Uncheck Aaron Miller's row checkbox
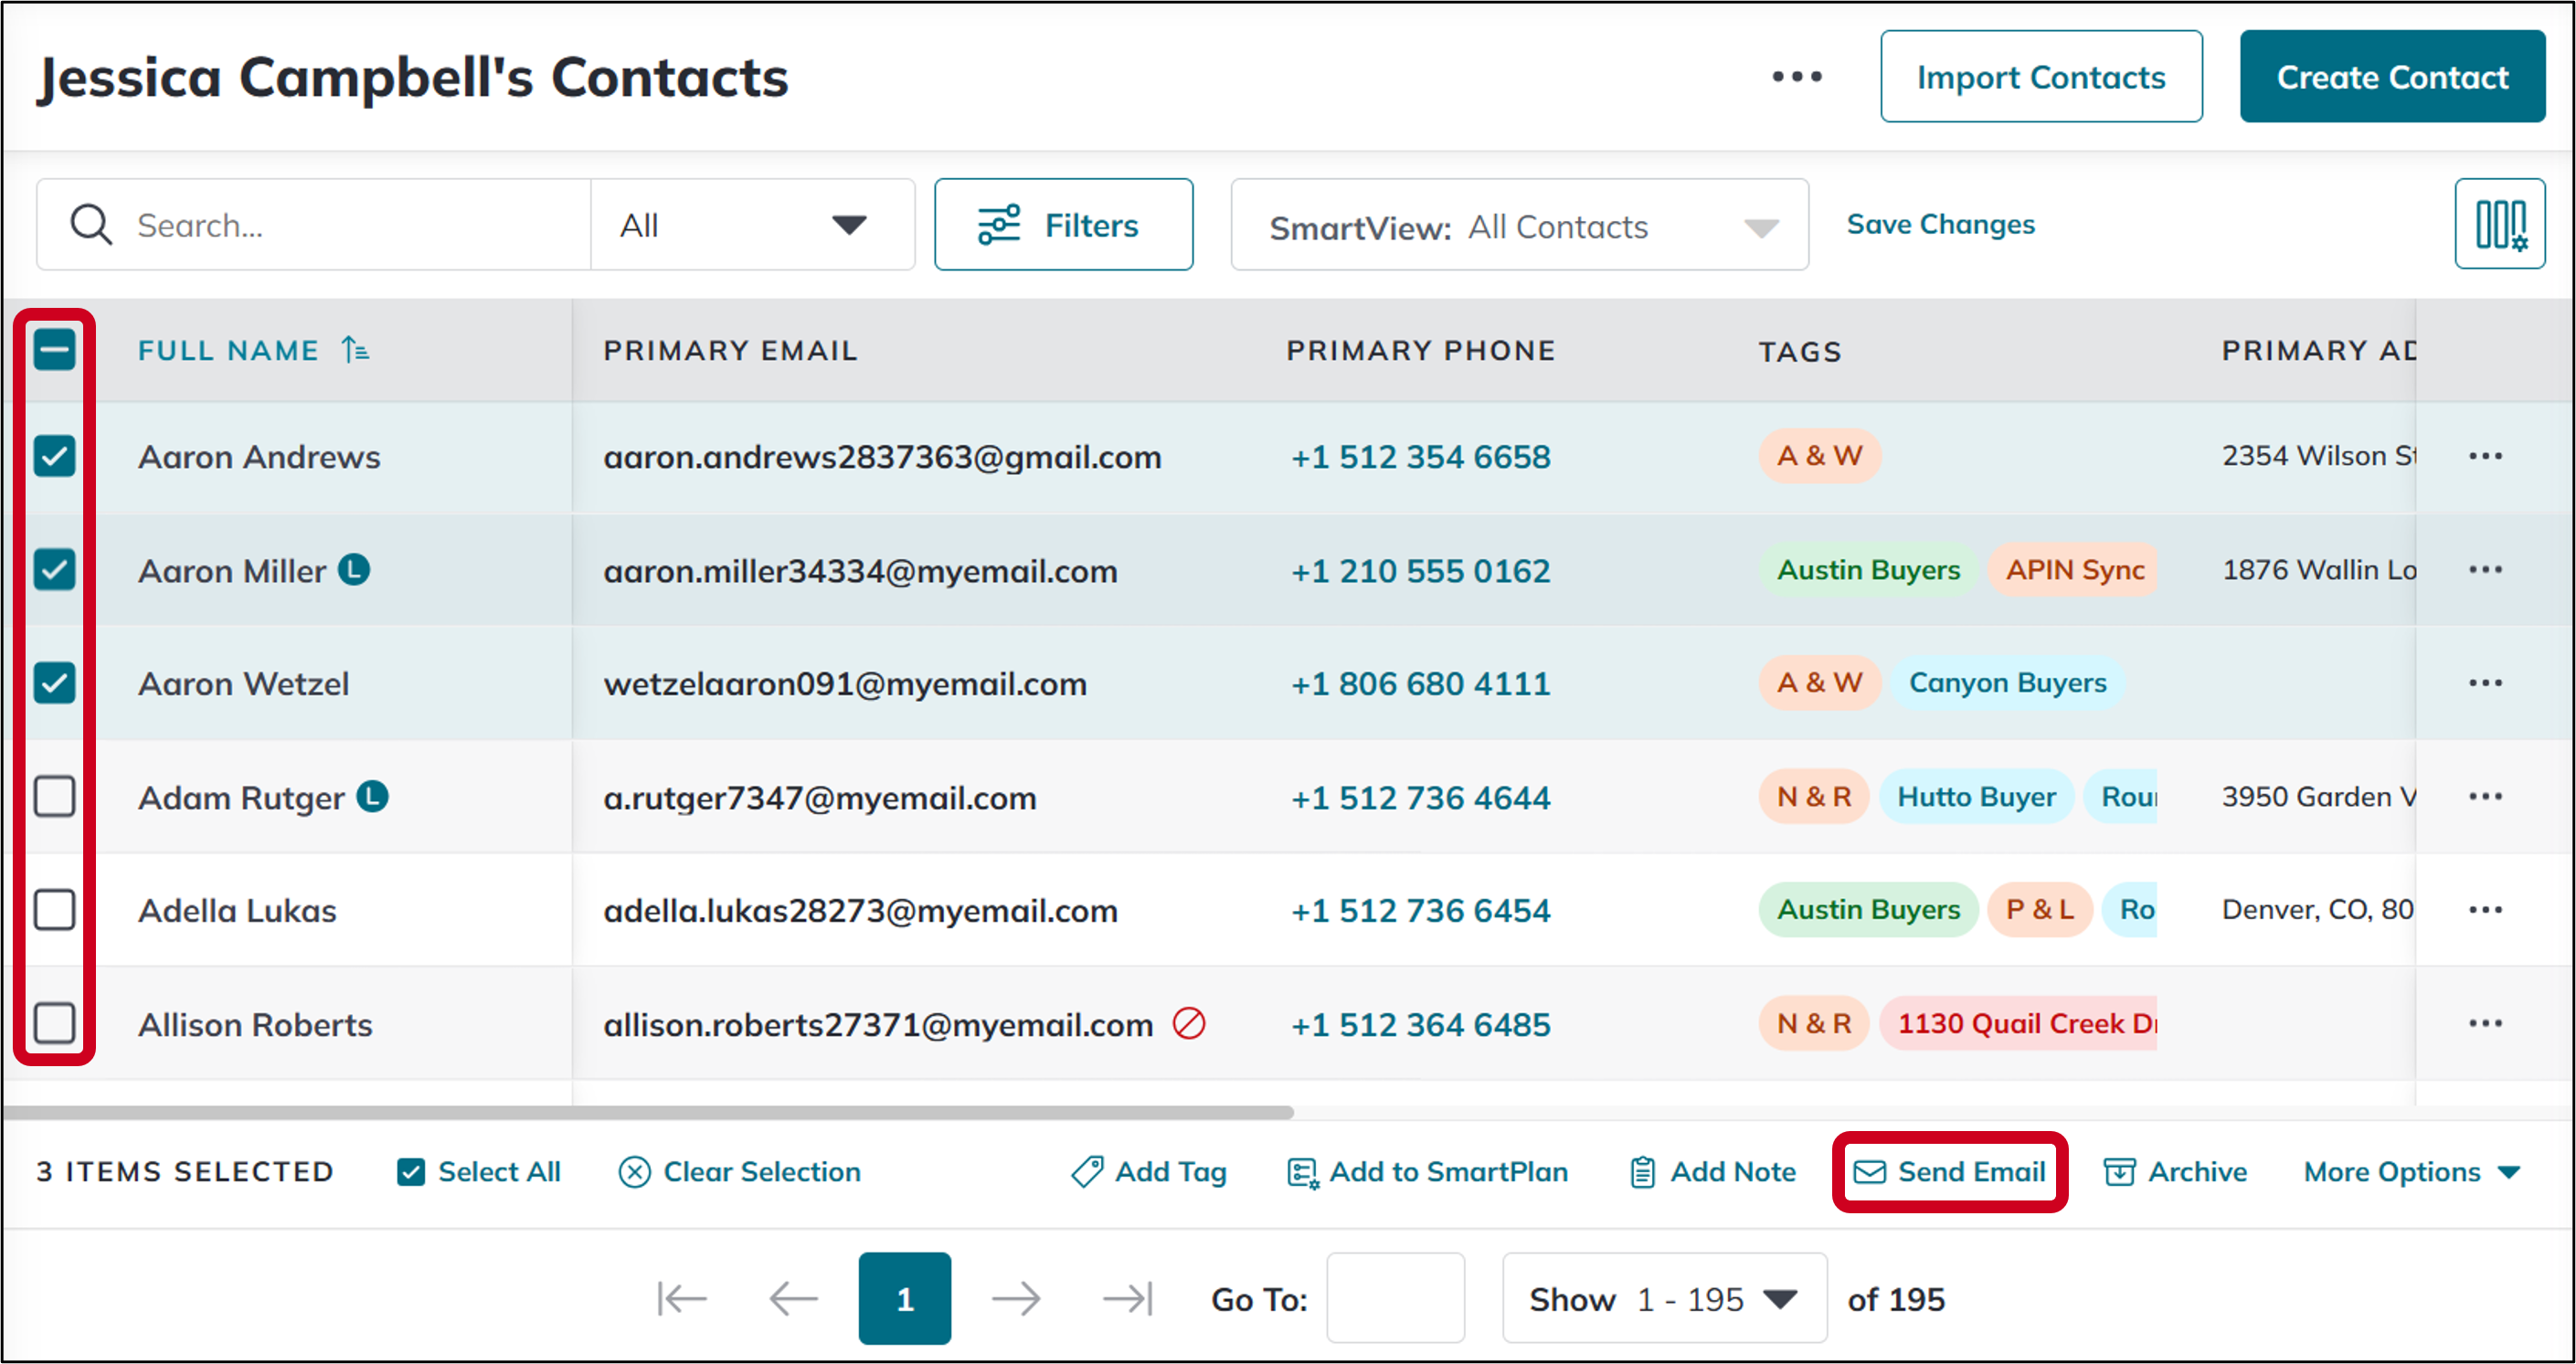 (x=55, y=570)
